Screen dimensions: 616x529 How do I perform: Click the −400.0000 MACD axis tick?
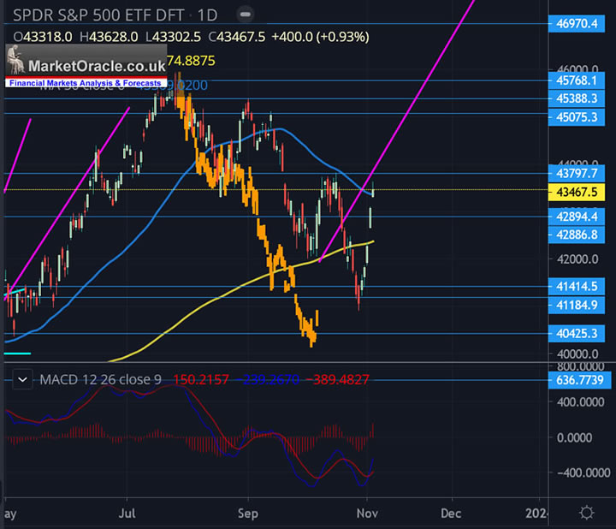(583, 473)
